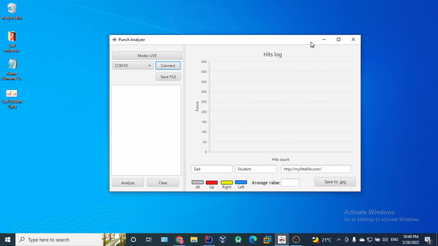This screenshot has height=246, width=438.
Task: Maximize the Punch Analyzer window
Action: pos(338,39)
